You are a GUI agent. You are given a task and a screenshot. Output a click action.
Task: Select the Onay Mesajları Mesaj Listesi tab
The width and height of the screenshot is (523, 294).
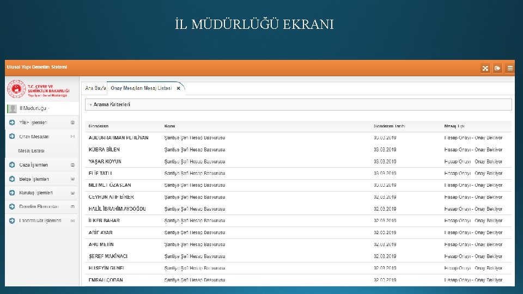point(141,88)
